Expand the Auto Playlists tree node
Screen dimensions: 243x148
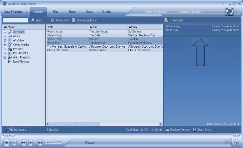[x=5, y=57]
